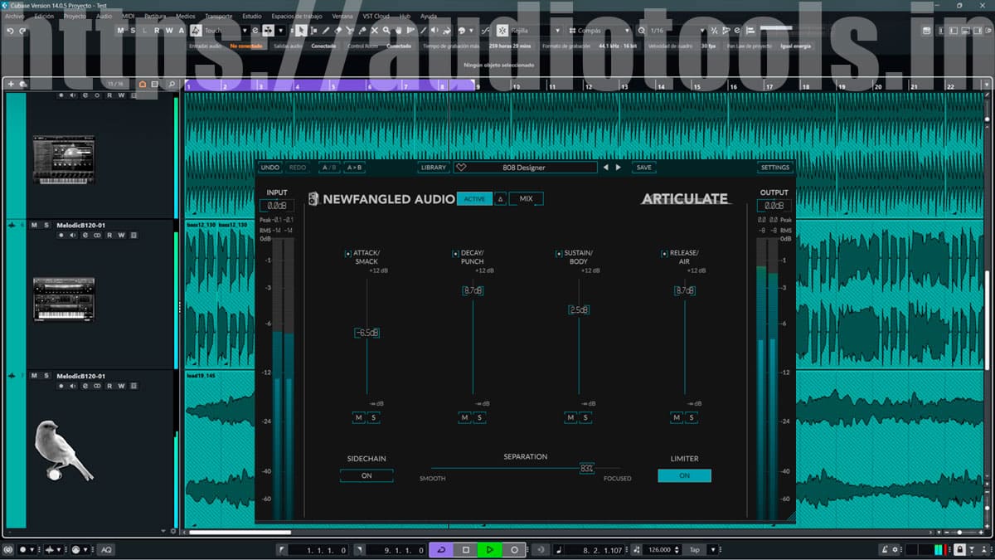Open the 1/16 quantize preset dropdown
This screenshot has width=995, height=560.
676,31
